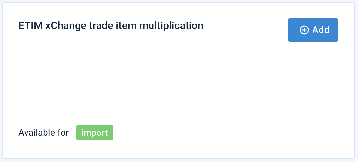Click the import badge next to Available for

[x=95, y=133]
